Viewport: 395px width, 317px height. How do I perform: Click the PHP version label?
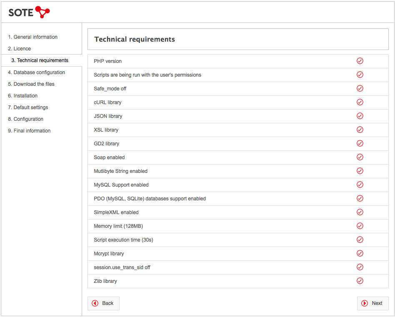point(107,61)
